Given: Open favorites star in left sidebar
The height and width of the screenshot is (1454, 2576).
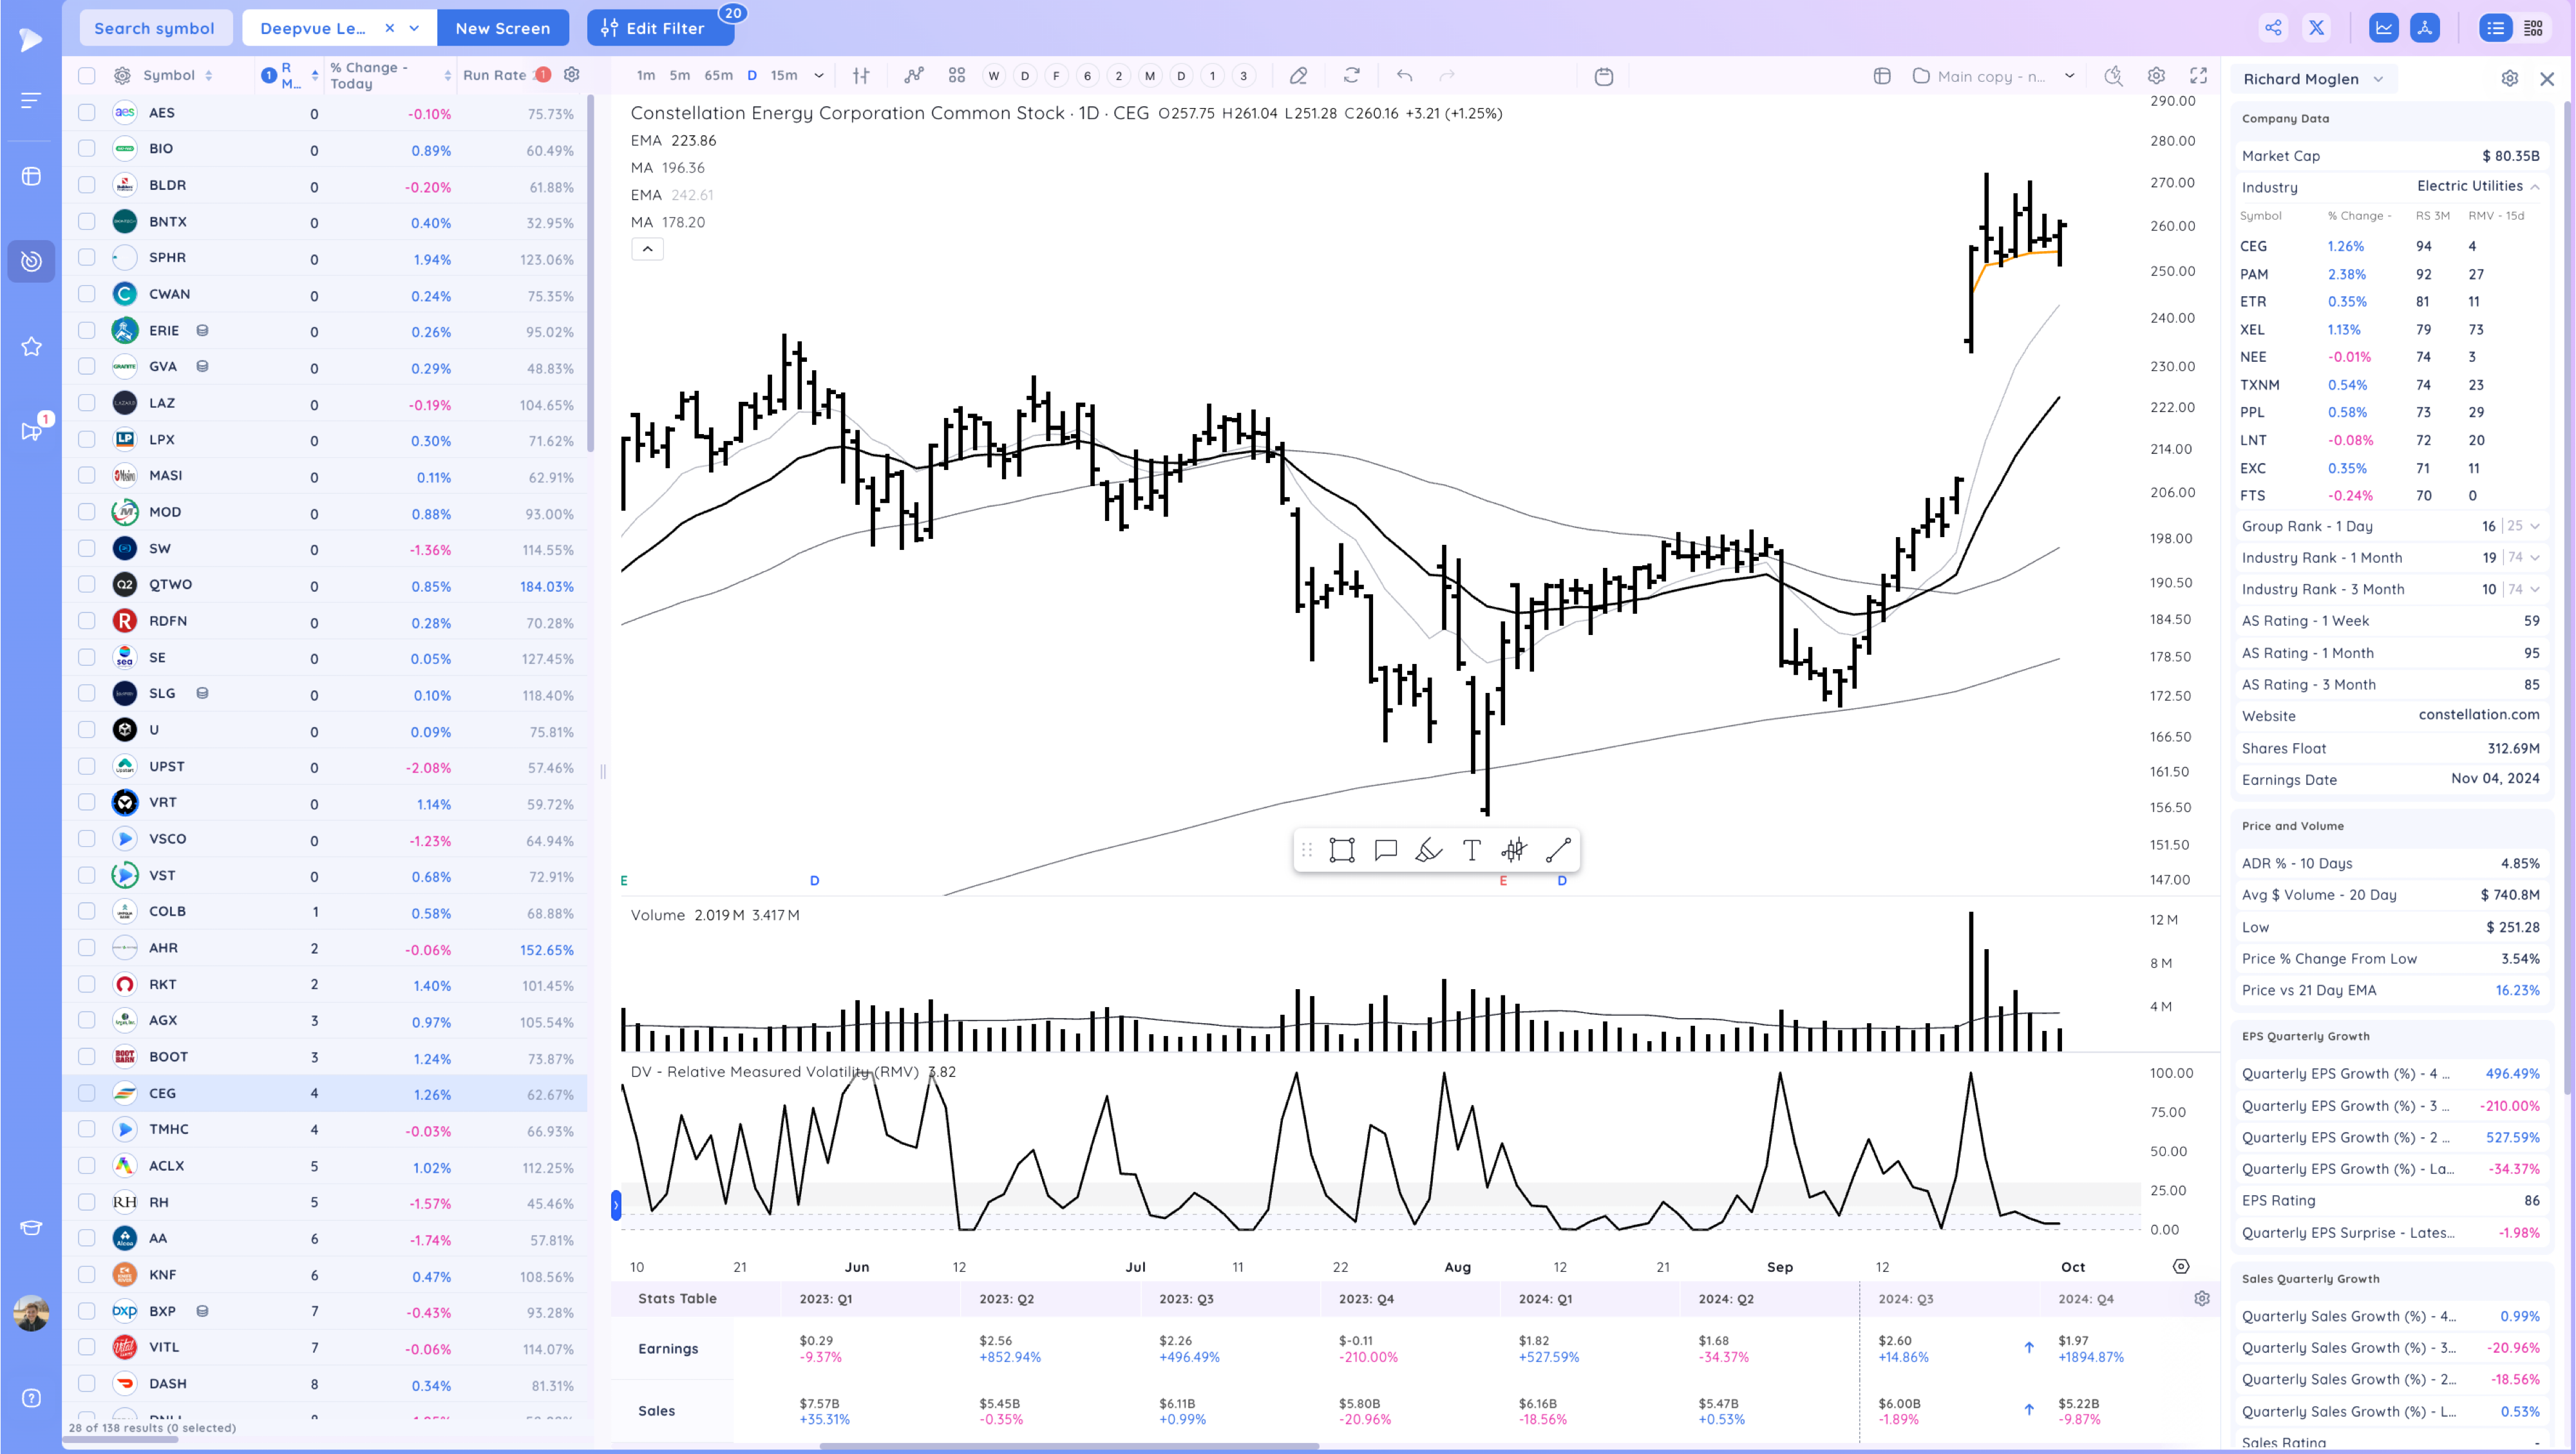Looking at the screenshot, I should tap(31, 346).
